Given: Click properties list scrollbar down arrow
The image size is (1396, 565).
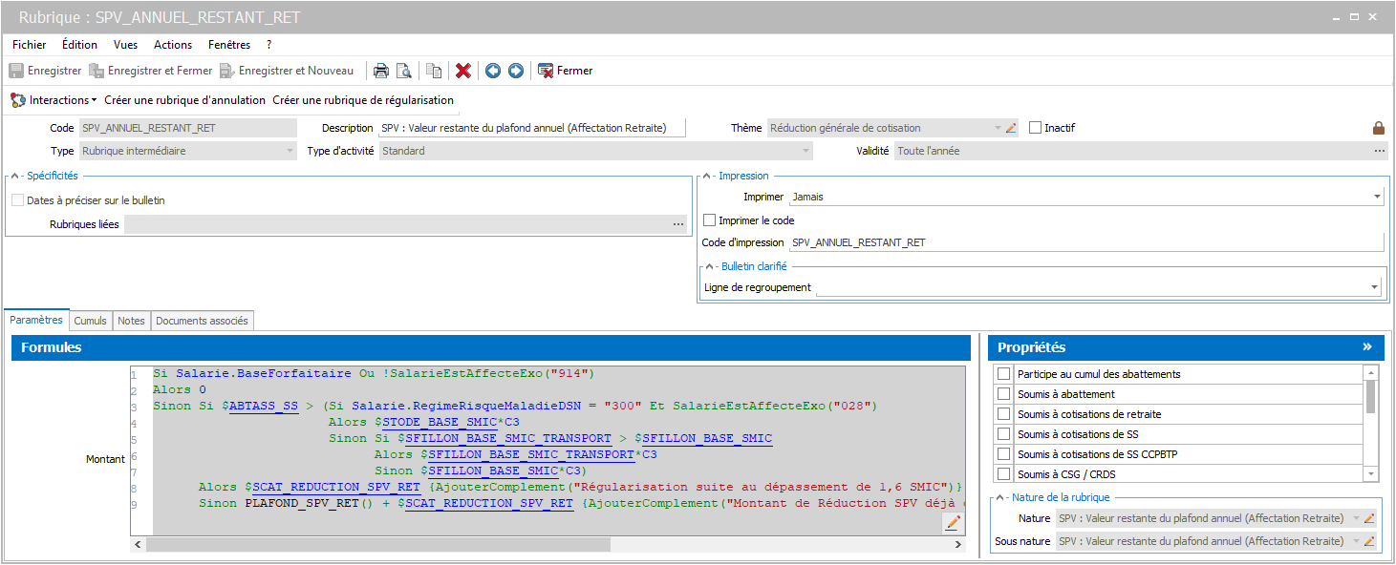Looking at the screenshot, I should pos(1371,474).
